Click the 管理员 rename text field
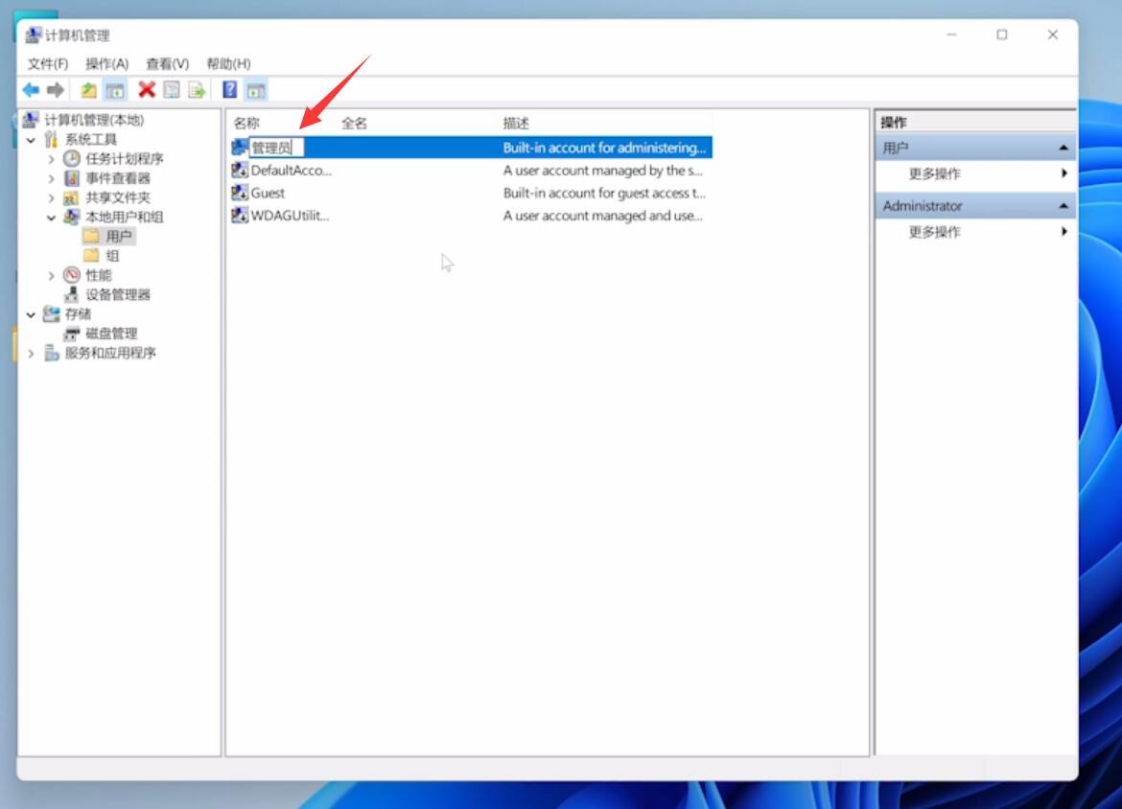Screen dimensions: 1122x809 pos(276,148)
